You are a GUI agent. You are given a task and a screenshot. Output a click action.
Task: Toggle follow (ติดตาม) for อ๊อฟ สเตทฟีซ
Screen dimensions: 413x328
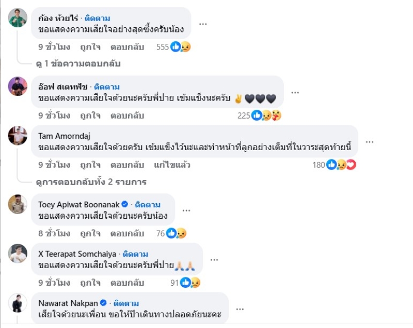click(107, 87)
